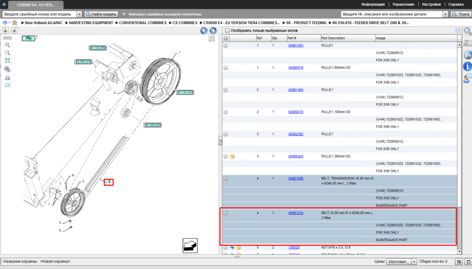Add part 84980479 PULLEY,600mm to basket
Screen dimensions: 472x269
coord(226,68)
